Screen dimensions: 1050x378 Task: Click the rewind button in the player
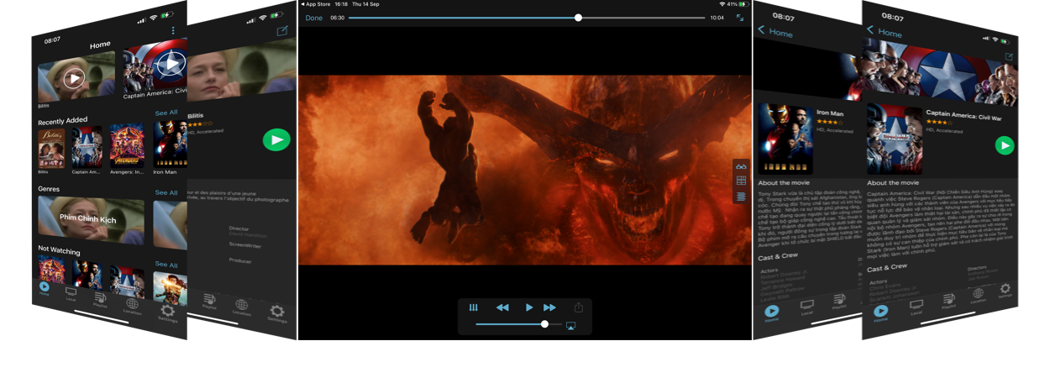502,307
